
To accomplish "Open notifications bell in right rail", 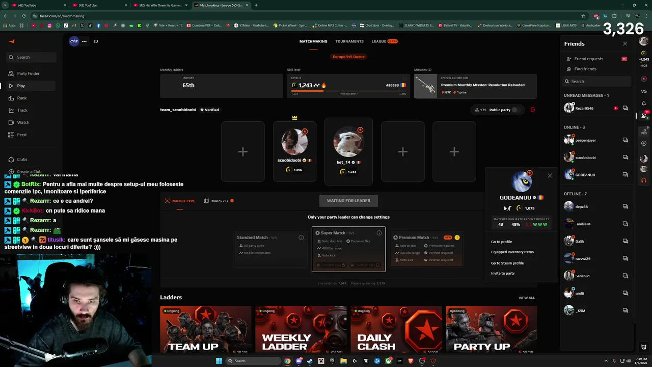I will click(x=644, y=103).
